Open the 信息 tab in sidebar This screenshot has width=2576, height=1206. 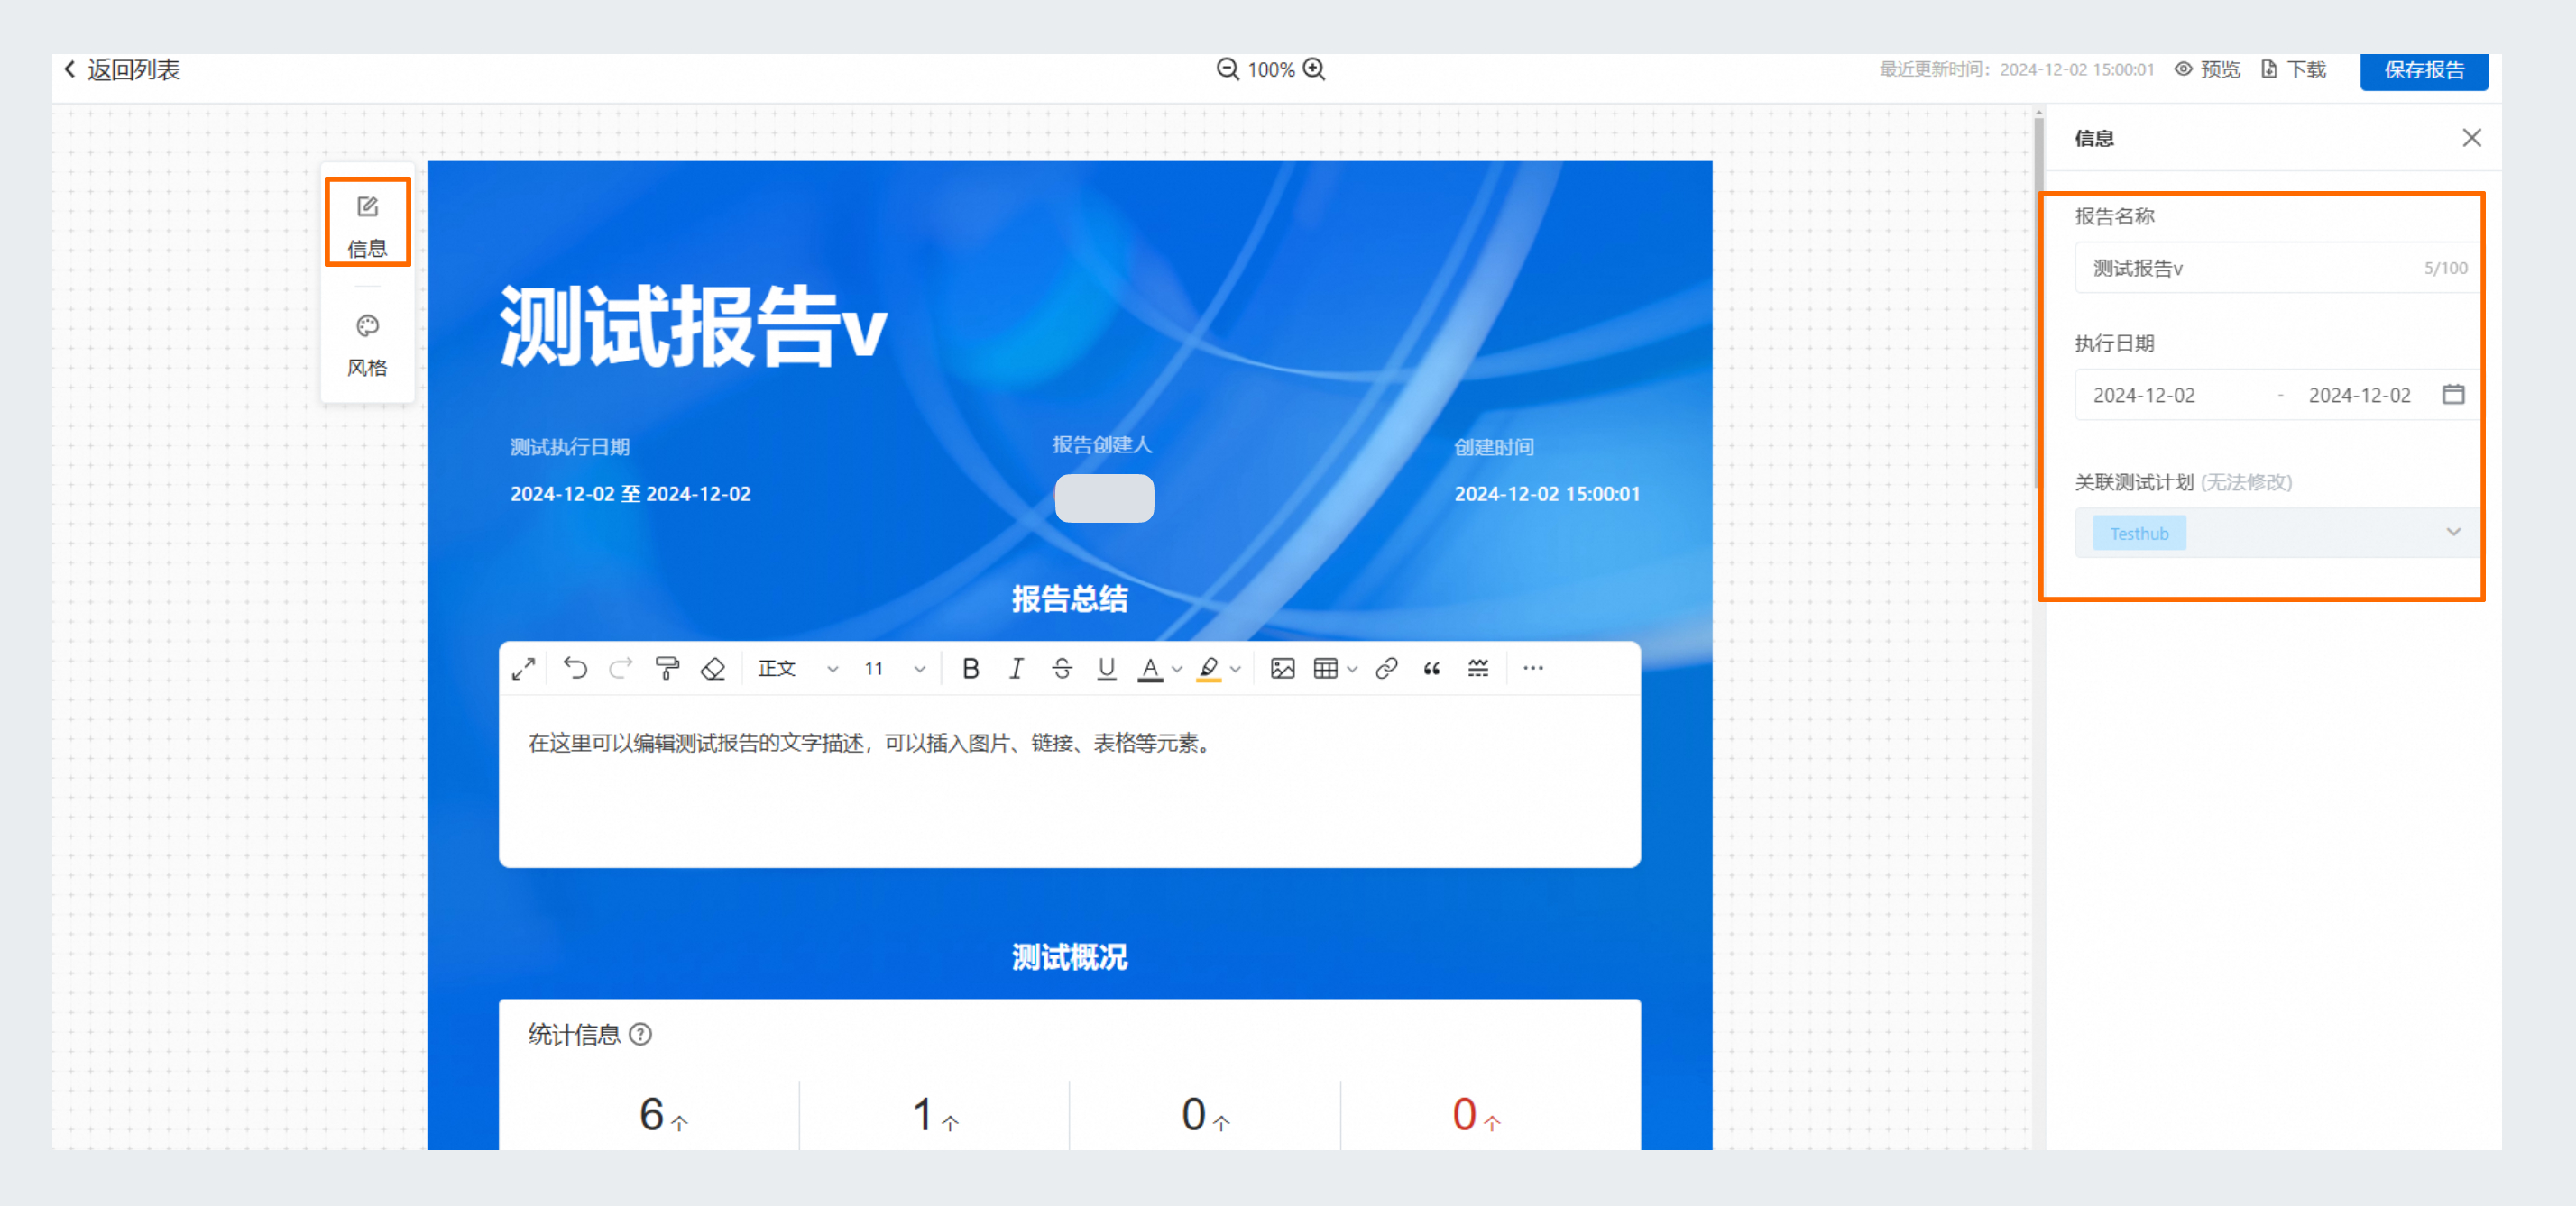click(x=367, y=226)
